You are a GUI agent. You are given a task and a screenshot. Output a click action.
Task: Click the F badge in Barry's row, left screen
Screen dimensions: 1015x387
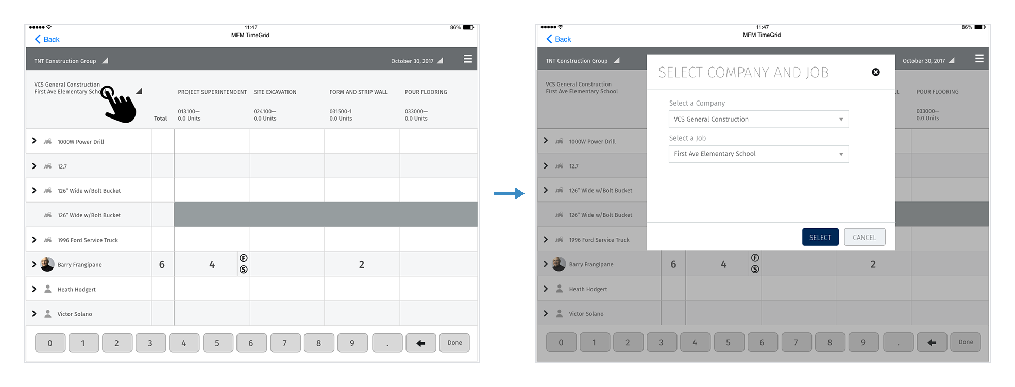(x=244, y=258)
